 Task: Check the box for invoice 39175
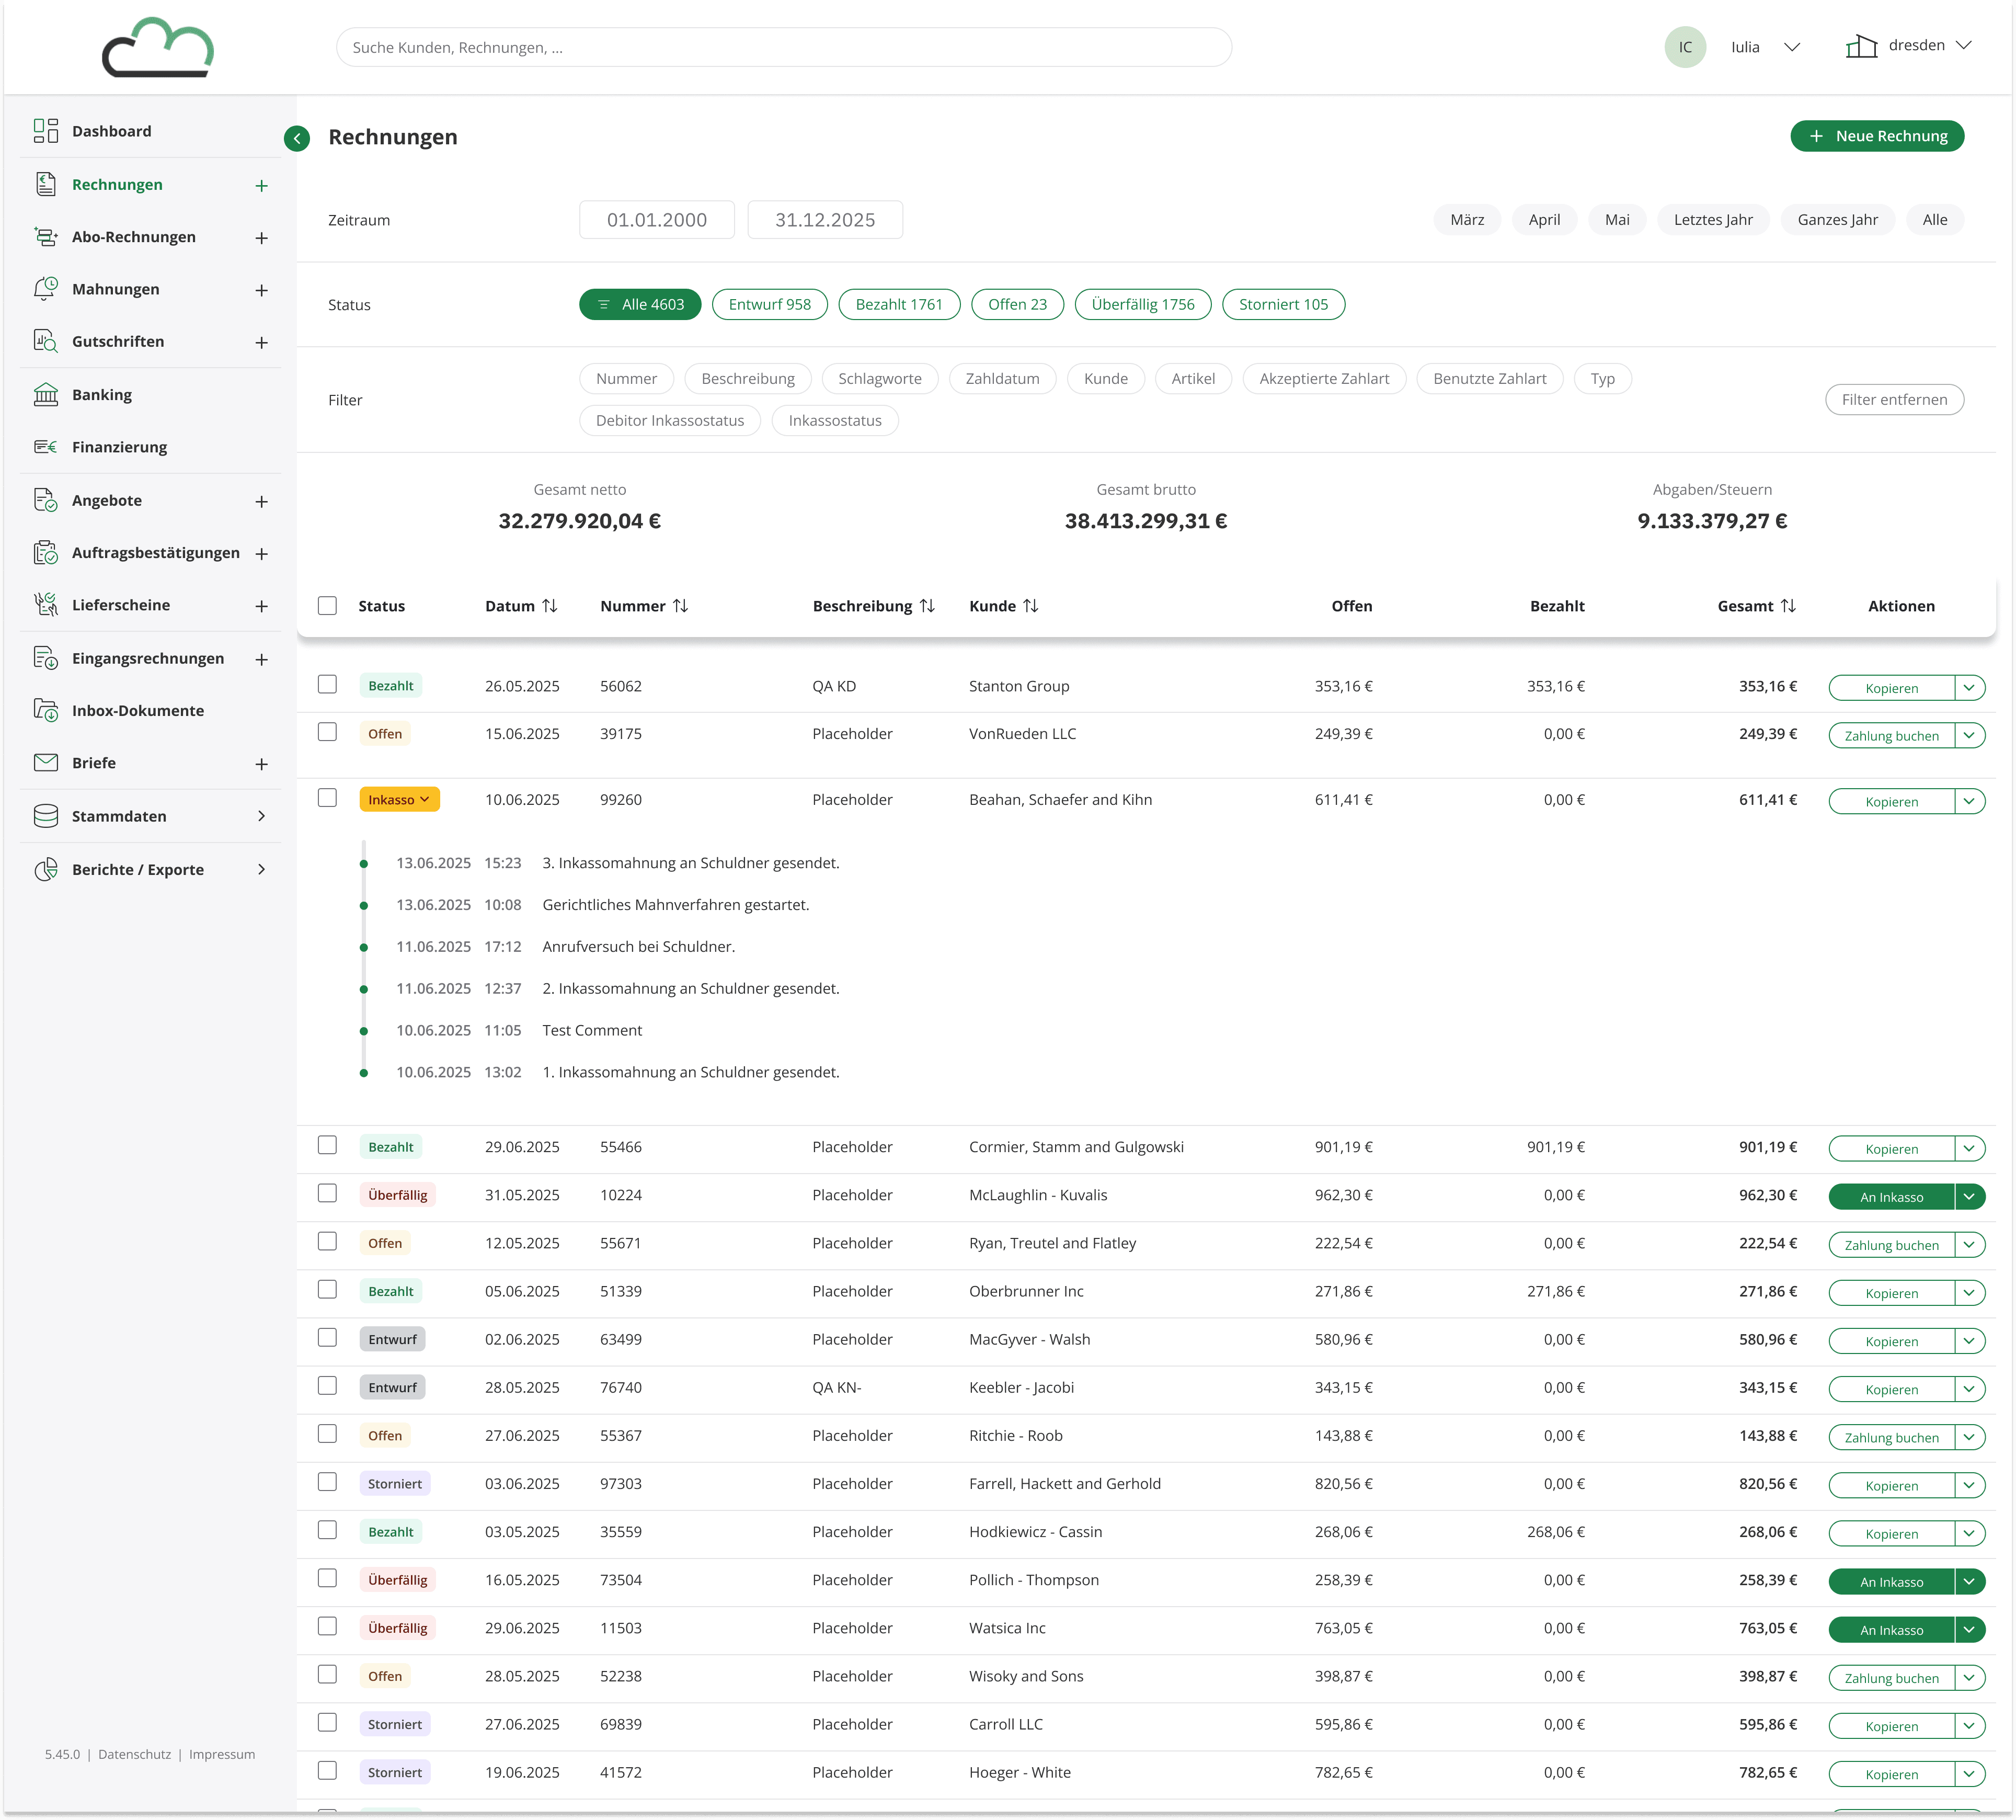(x=327, y=732)
